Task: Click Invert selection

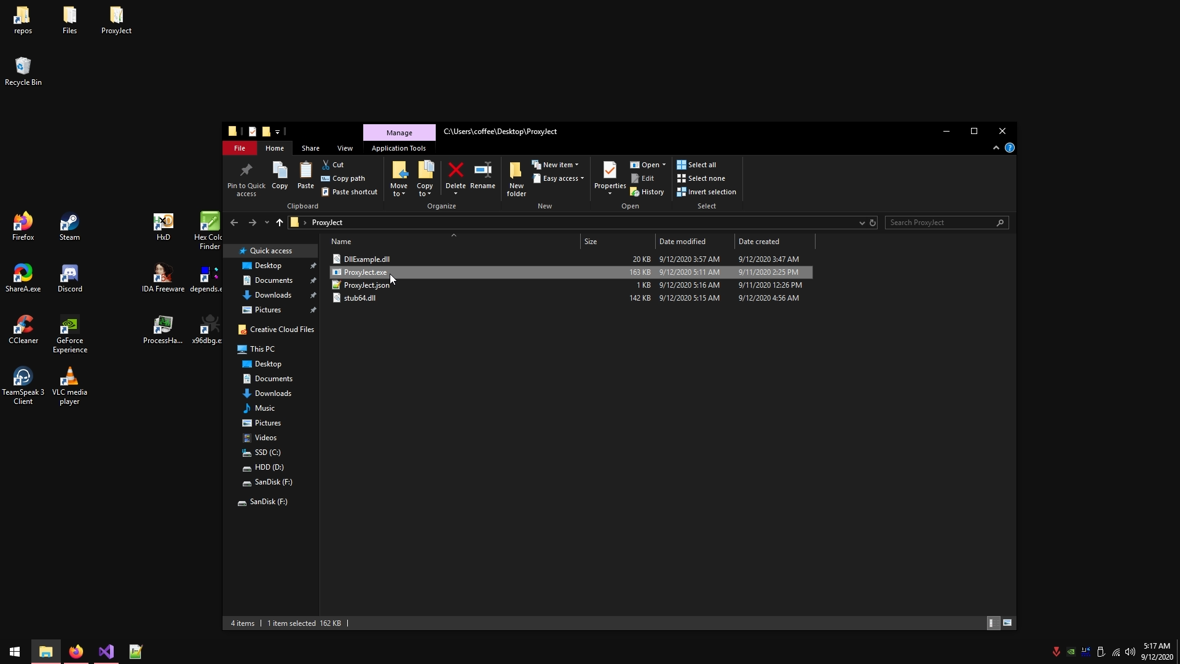Action: 706,192
